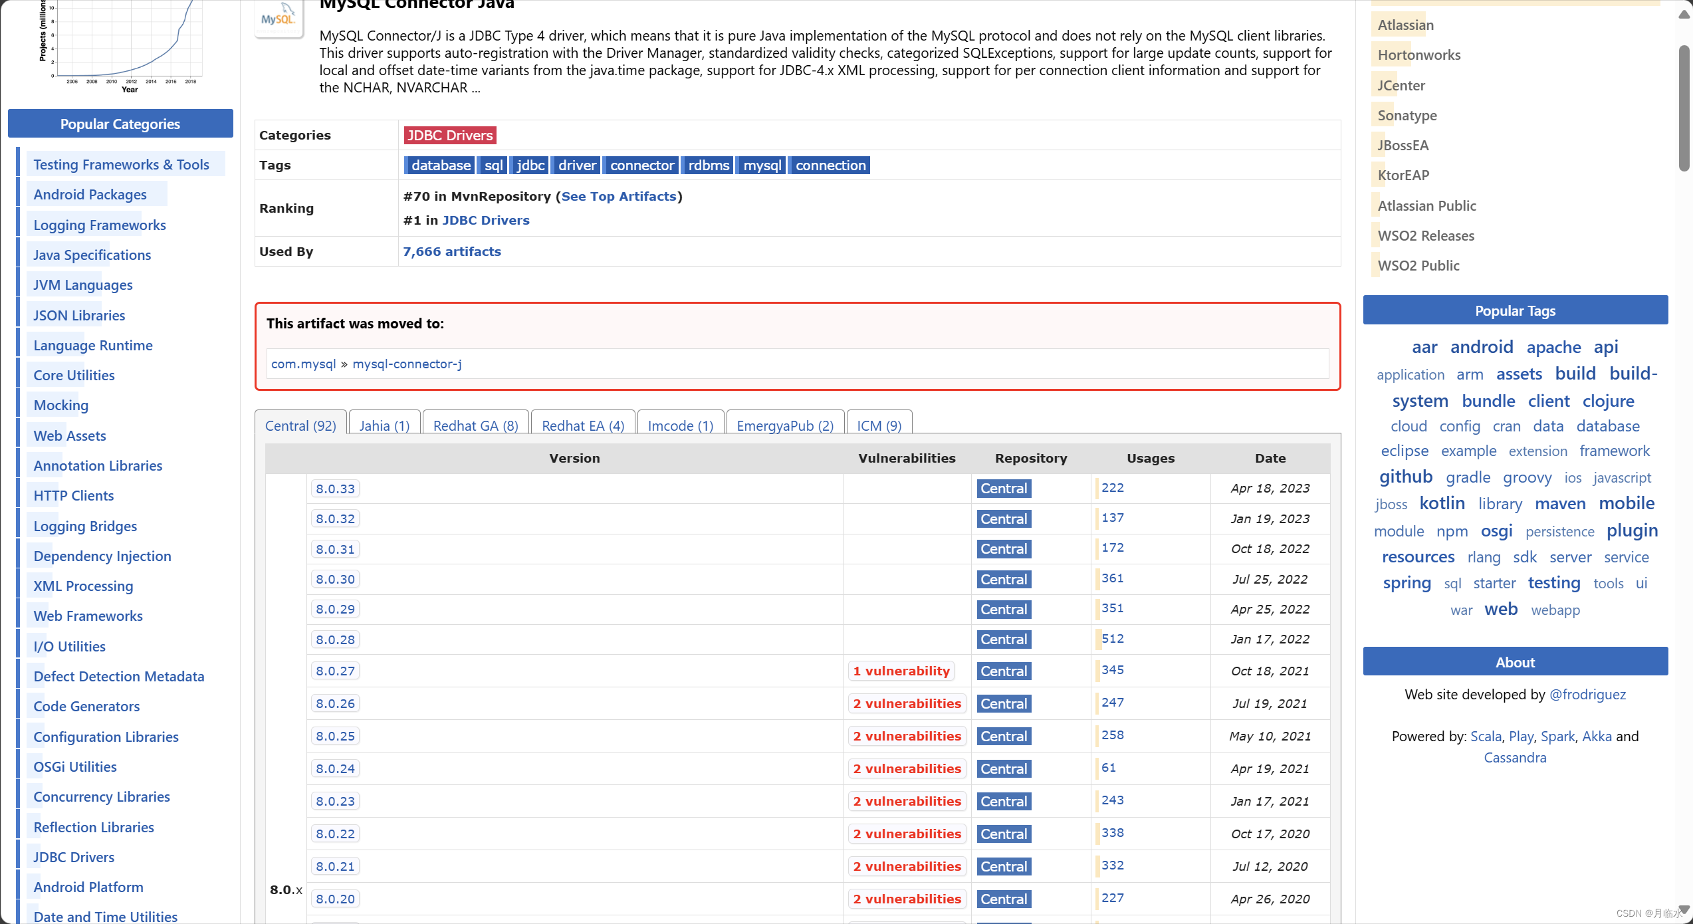Click the projects growth chart thumbnail
Image resolution: width=1693 pixels, height=924 pixels.
(x=123, y=43)
